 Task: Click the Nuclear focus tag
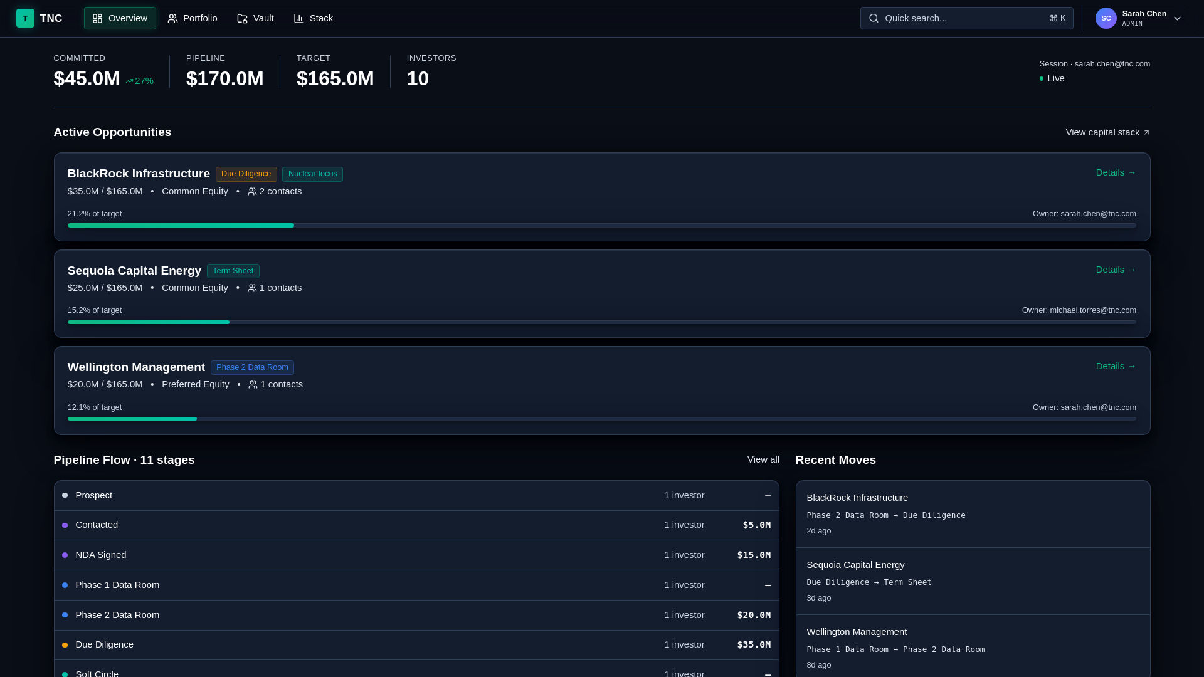click(312, 174)
